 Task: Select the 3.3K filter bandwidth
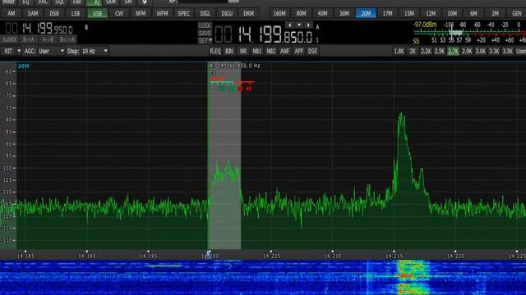(x=494, y=51)
